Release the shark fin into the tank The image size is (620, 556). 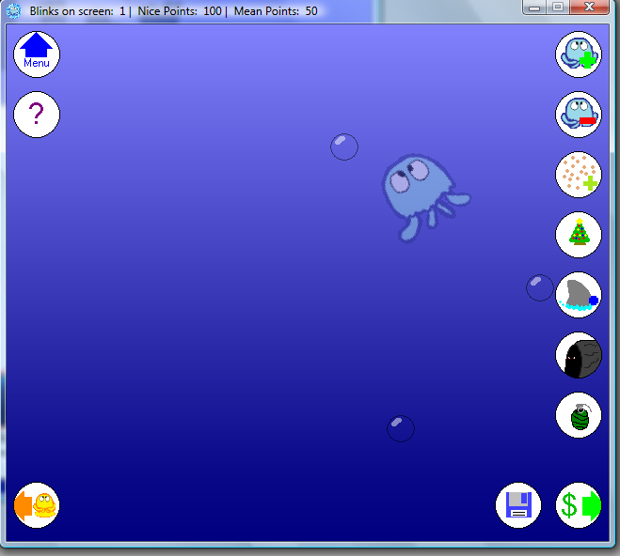coord(578,295)
